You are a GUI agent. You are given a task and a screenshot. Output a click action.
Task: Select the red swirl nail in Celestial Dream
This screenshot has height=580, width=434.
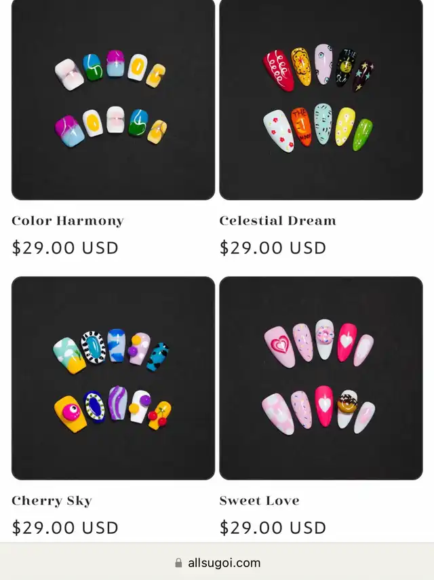(x=279, y=71)
